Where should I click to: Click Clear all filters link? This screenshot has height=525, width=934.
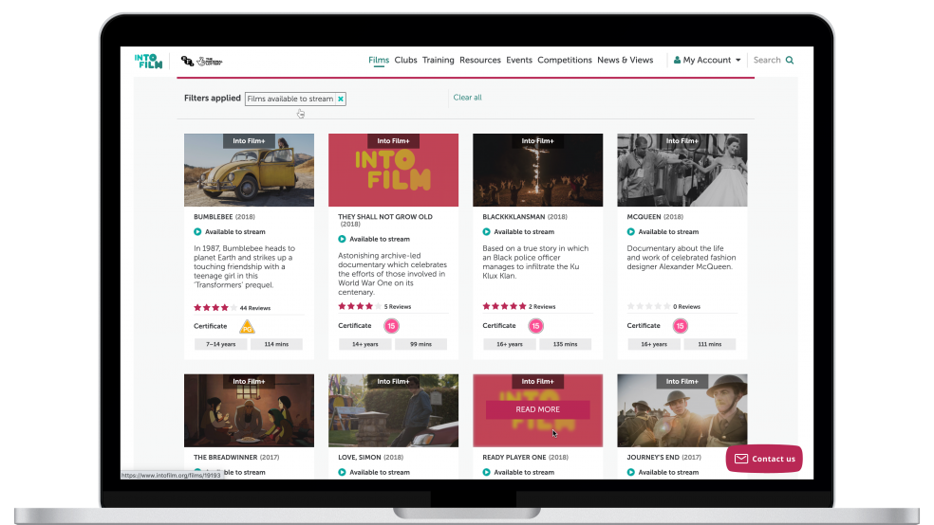coord(467,98)
